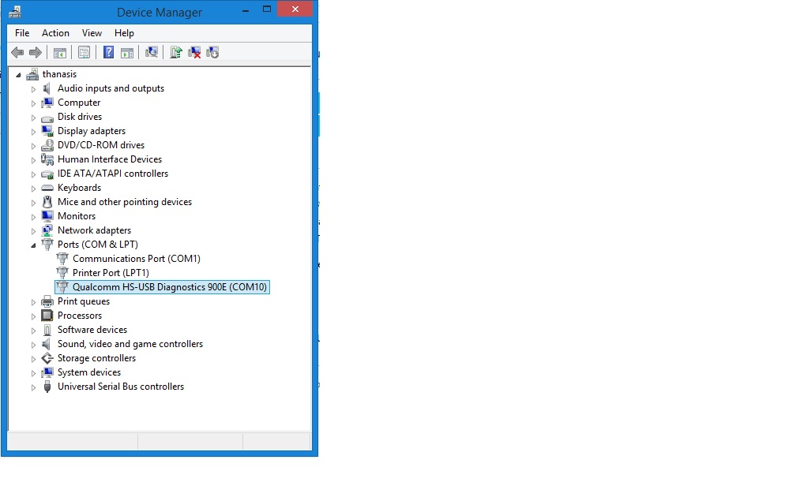Open the Action menu
Screen dimensions: 796x497
[x=55, y=33]
